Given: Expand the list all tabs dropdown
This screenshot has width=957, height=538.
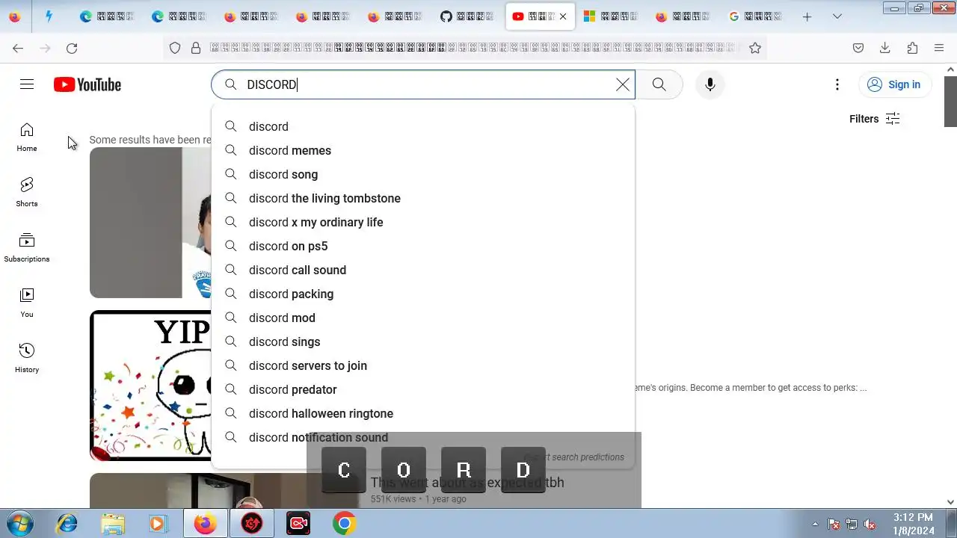Looking at the screenshot, I should [837, 16].
